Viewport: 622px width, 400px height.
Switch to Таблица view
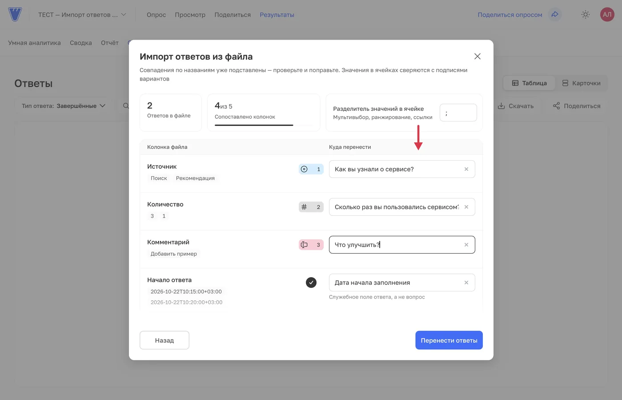point(529,83)
